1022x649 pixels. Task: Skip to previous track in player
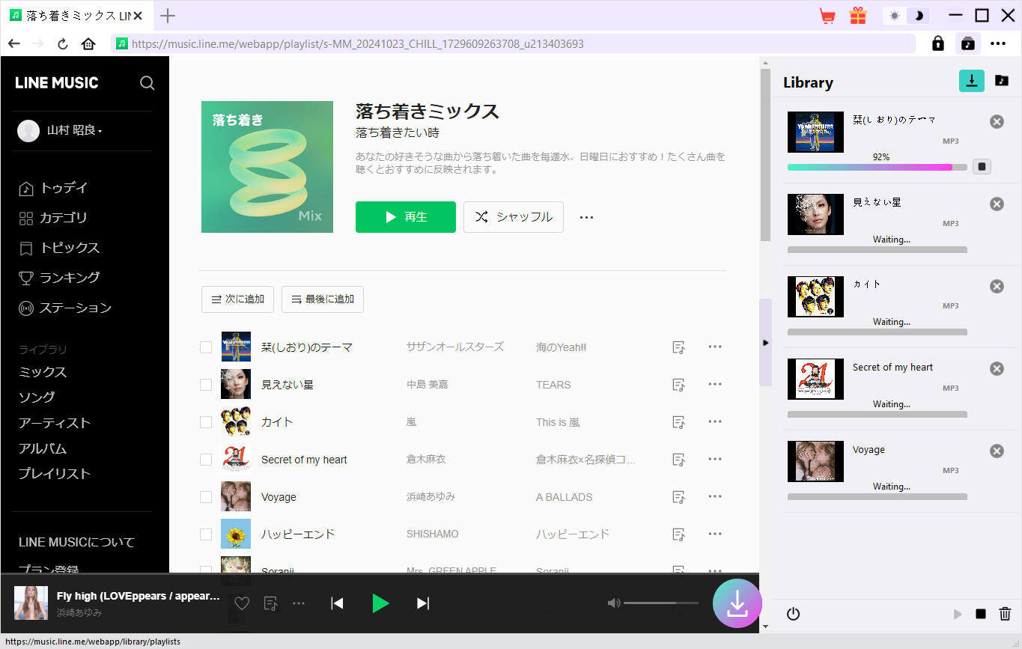pos(338,603)
